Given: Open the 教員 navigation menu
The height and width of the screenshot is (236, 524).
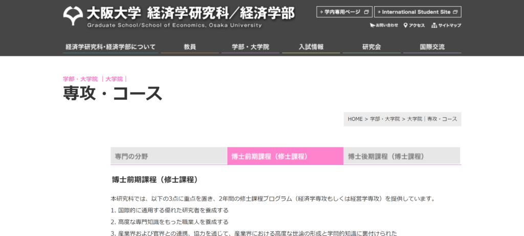Looking at the screenshot, I should click(x=190, y=47).
